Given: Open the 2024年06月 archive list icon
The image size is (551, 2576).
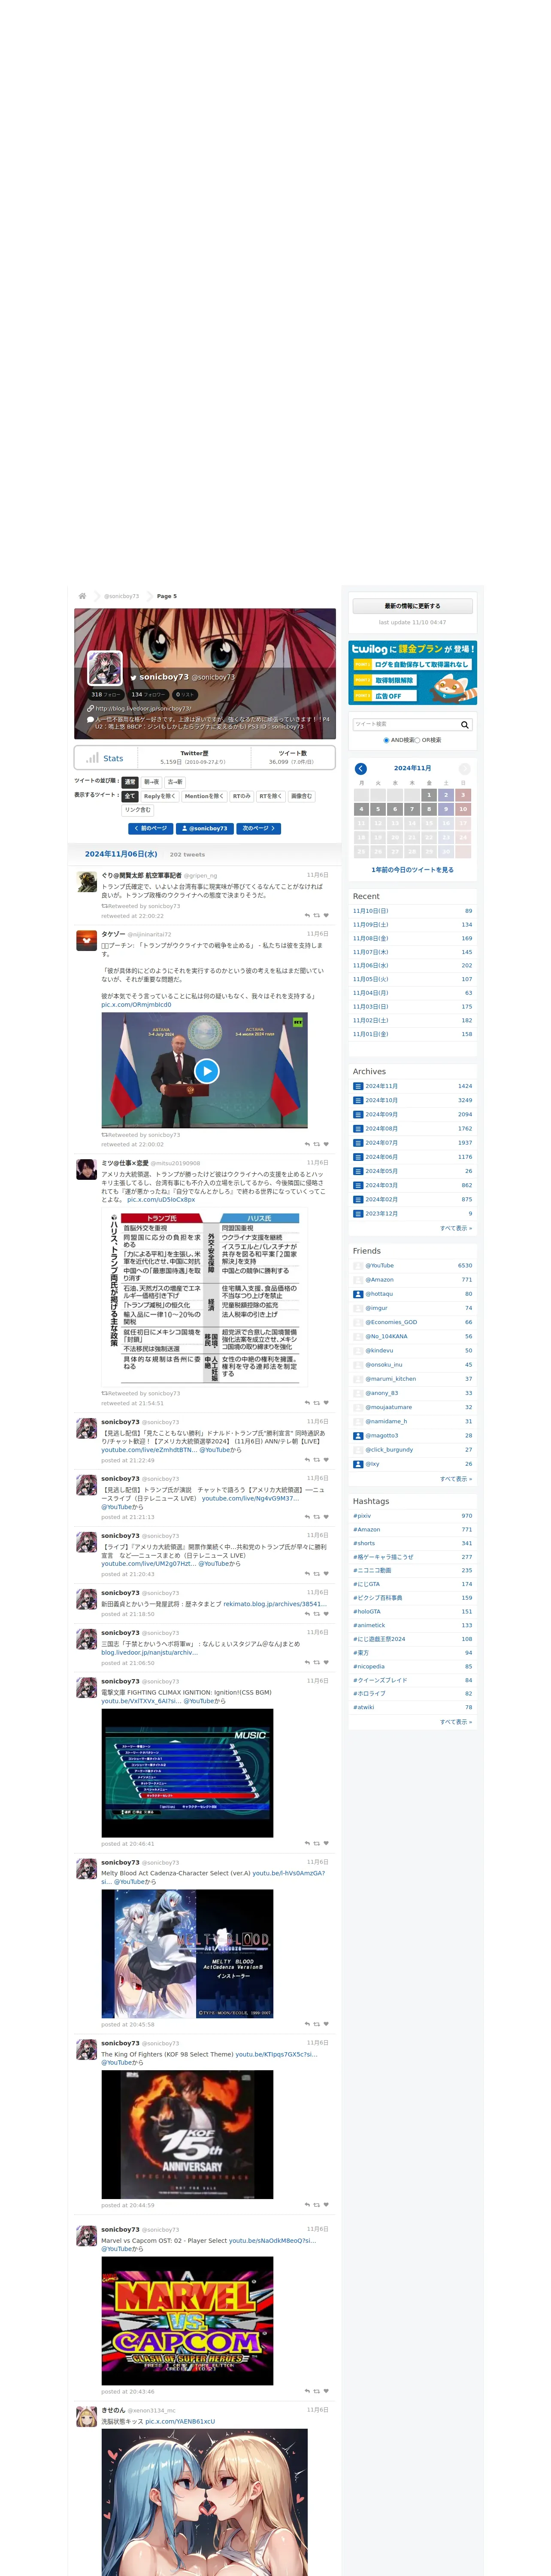Looking at the screenshot, I should coord(358,1157).
